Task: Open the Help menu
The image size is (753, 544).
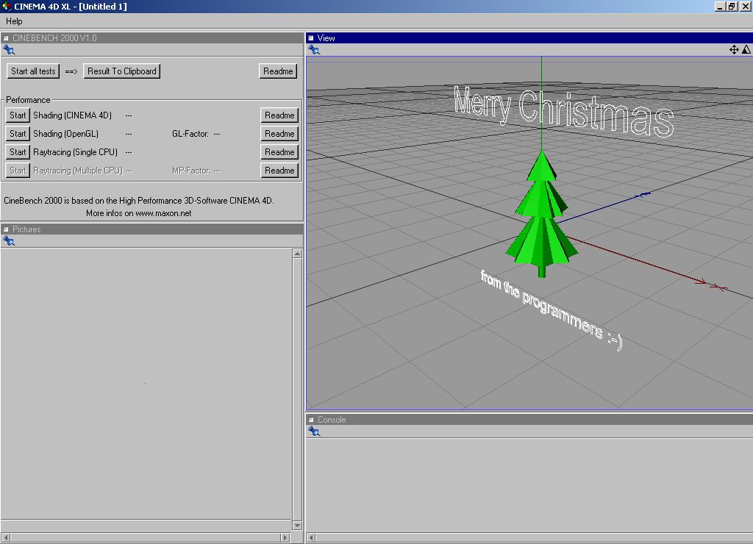Action: point(14,21)
